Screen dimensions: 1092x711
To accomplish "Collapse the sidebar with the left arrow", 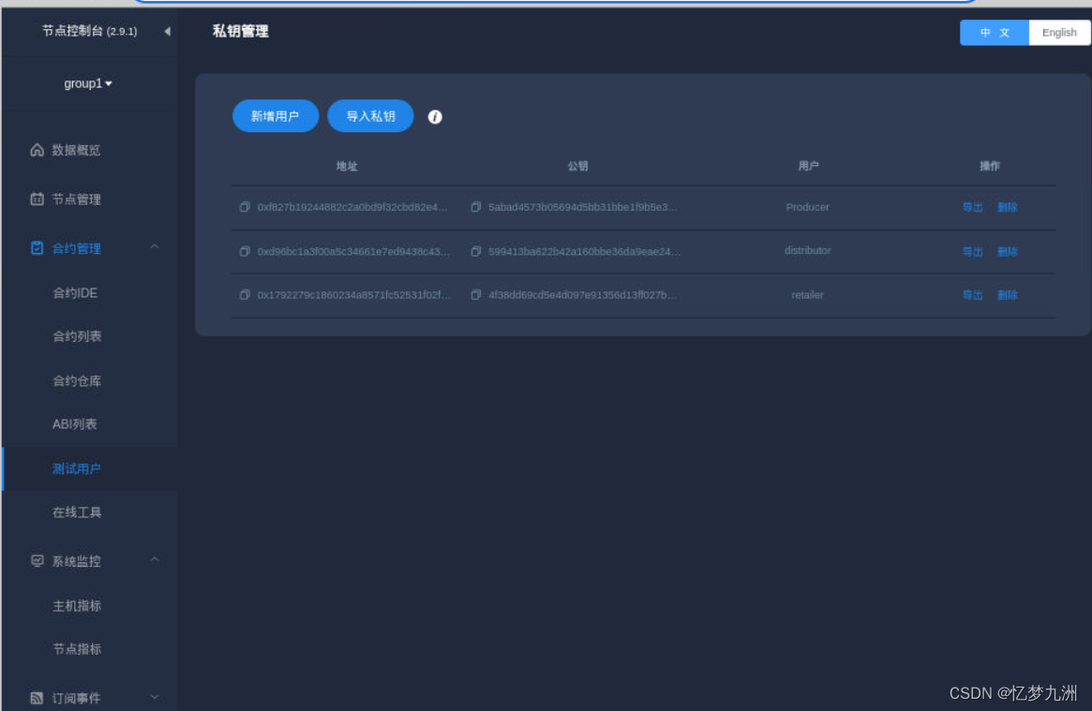I will pyautogui.click(x=167, y=31).
